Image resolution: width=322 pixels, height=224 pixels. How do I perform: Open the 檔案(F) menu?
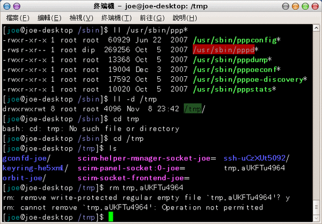click(x=18, y=18)
